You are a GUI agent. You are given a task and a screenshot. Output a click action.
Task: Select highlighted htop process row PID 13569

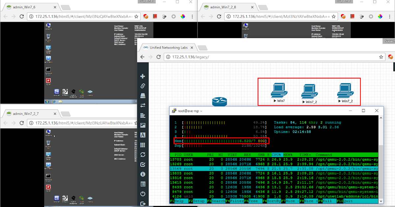point(274,169)
